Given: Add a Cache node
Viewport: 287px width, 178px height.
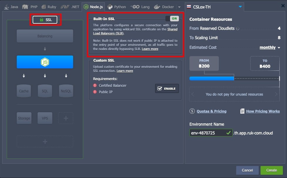Looking at the screenshot, I should coord(24,91).
